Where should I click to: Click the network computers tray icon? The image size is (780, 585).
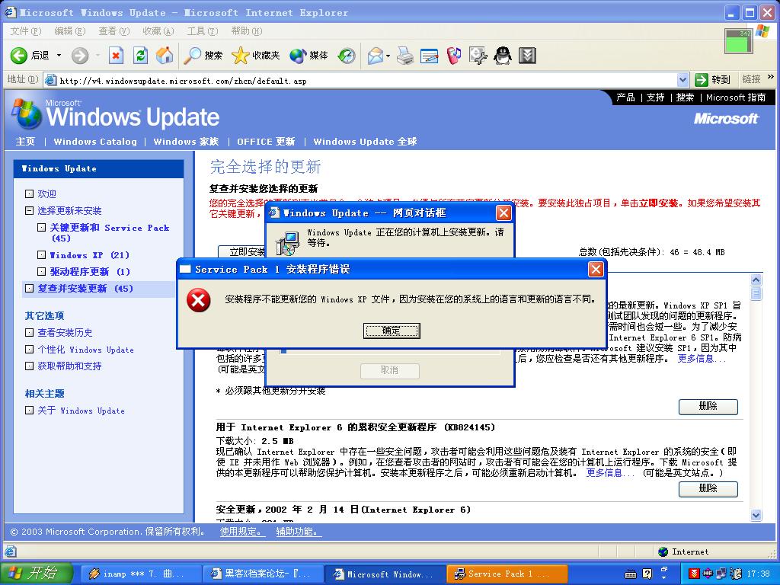(x=721, y=574)
